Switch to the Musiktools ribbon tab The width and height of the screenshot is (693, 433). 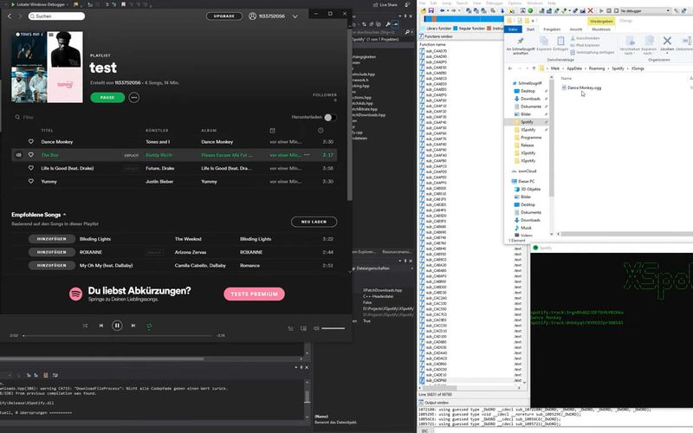point(601,29)
